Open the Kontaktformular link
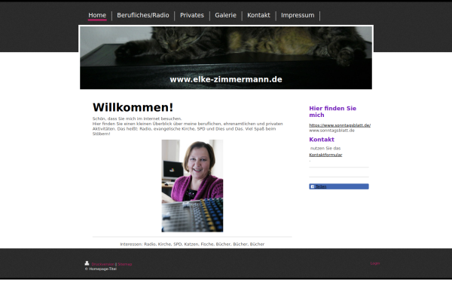The image size is (452, 283). tap(325, 155)
